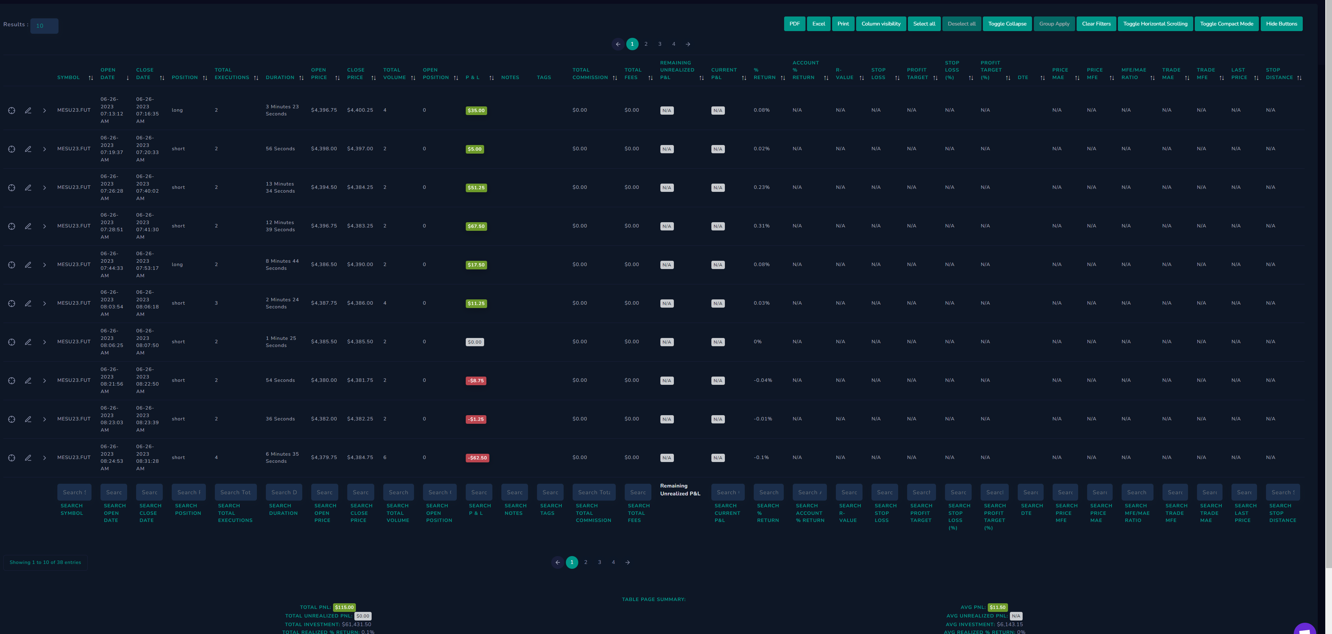
Task: Go to page 2 in bottom pagination
Action: [x=586, y=562]
